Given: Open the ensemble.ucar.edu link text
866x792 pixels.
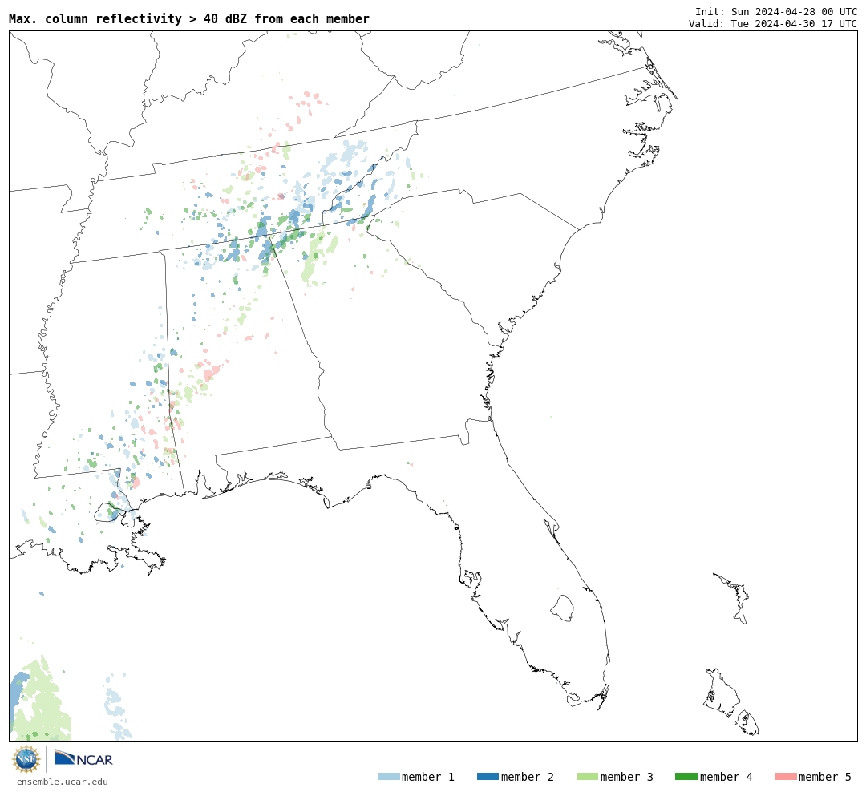Looking at the screenshot, I should pos(63,782).
